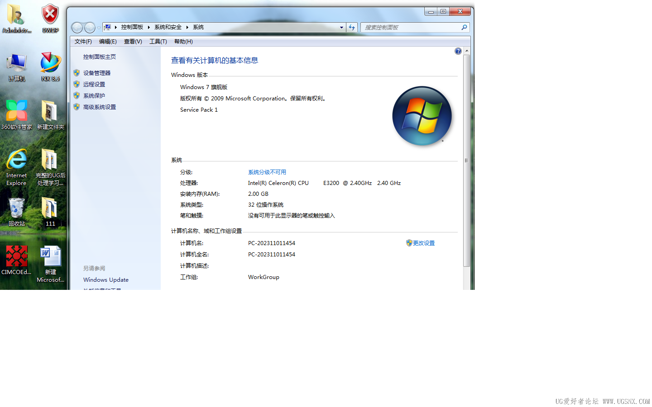Click the shield icon next to 远程设置

77,84
